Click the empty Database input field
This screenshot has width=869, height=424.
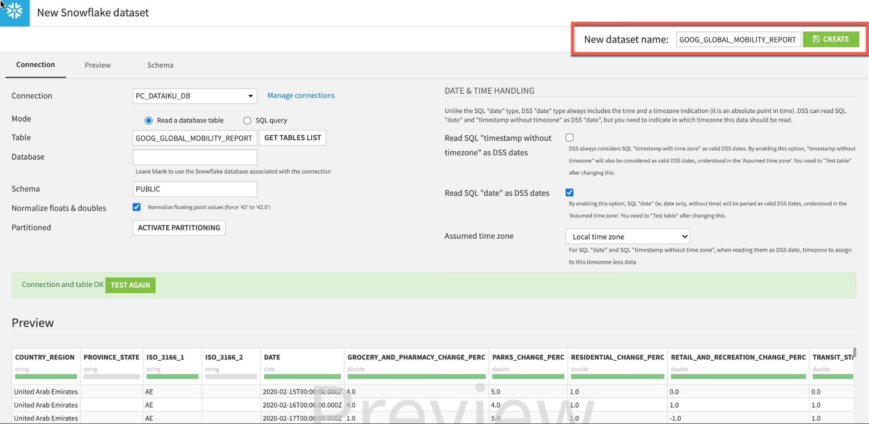click(194, 157)
